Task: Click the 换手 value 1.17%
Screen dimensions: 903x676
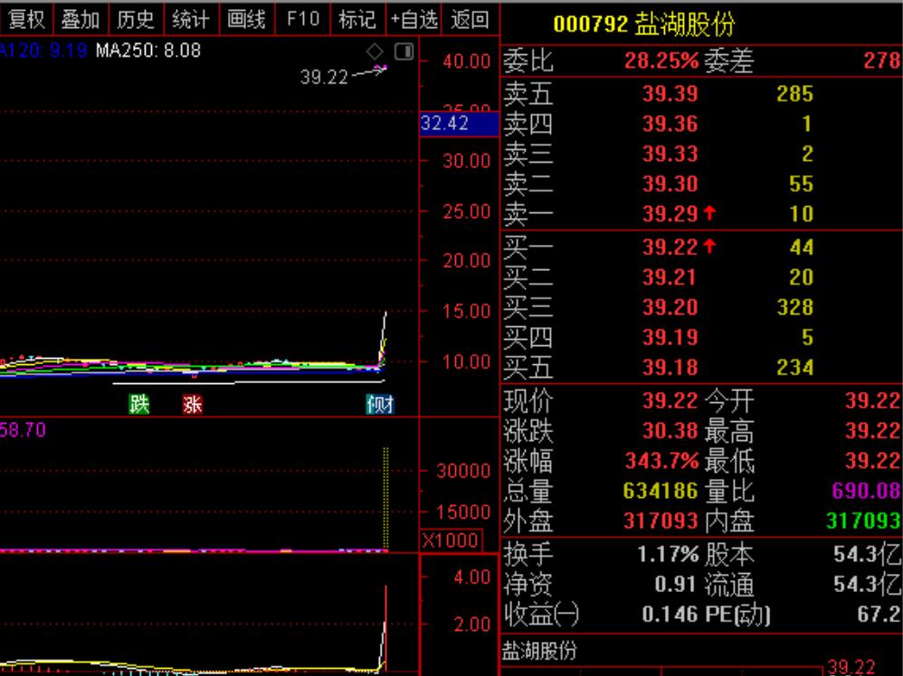Action: [668, 555]
